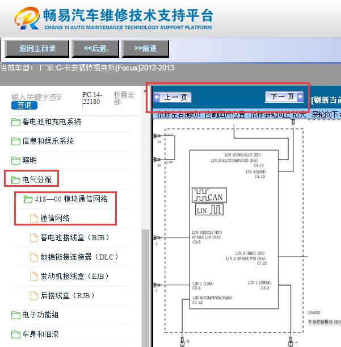Open the 蓄电池接线盒（BJB） document

click(x=75, y=238)
